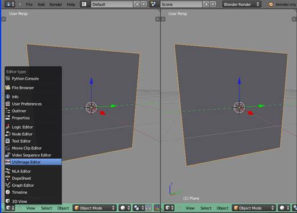Screen dimensions: 297x213
Task: Open View menu in right viewport
Action: pos(190,208)
